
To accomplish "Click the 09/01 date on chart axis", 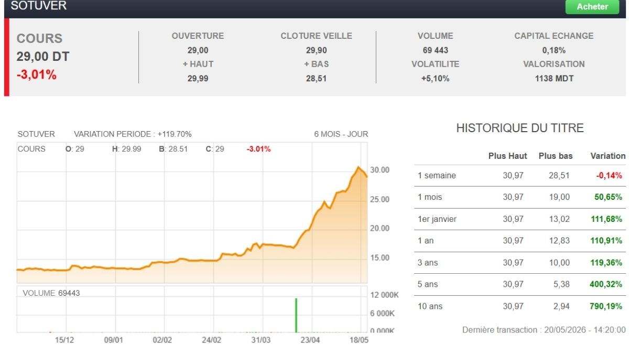I will pos(114,340).
